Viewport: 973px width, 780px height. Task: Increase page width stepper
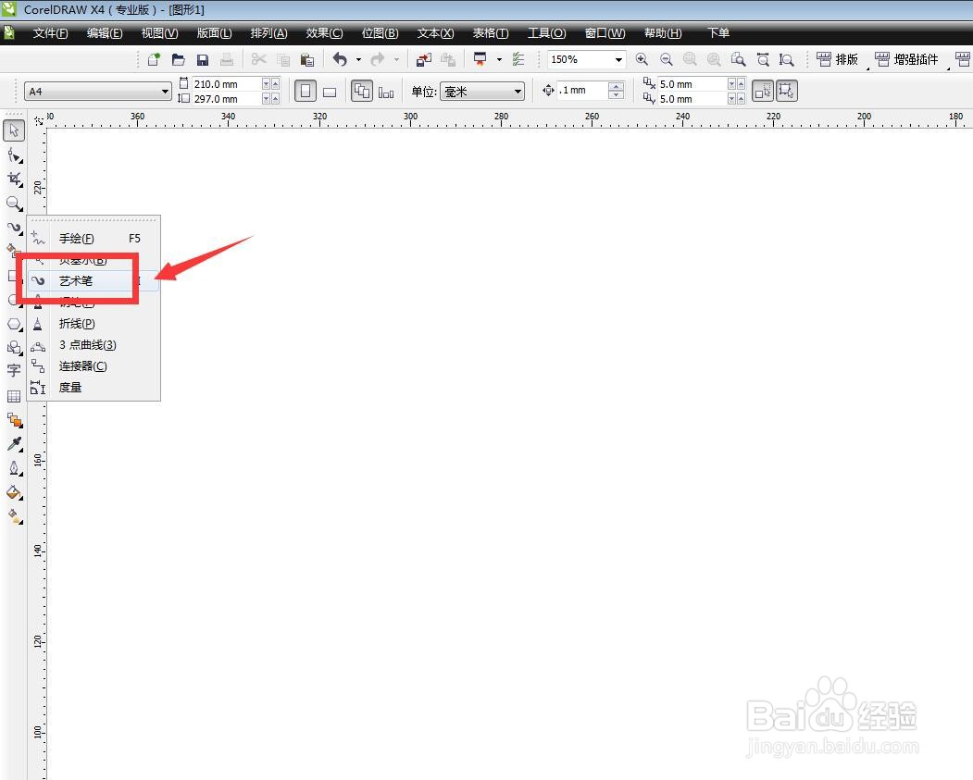(276, 83)
